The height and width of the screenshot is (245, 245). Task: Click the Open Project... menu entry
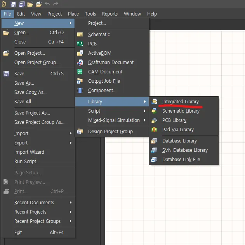pyautogui.click(x=38, y=53)
